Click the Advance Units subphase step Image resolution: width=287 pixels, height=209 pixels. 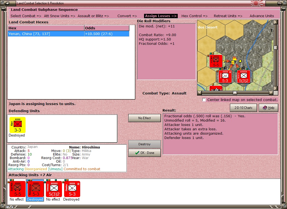coord(262,16)
